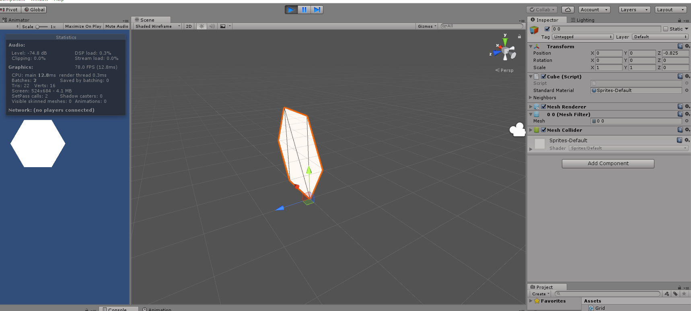Click the Sprites-Default material preview swatch
Image resolution: width=691 pixels, height=311 pixels.
[540, 144]
